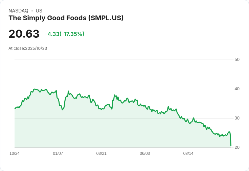Click the US market label

(x=39, y=11)
